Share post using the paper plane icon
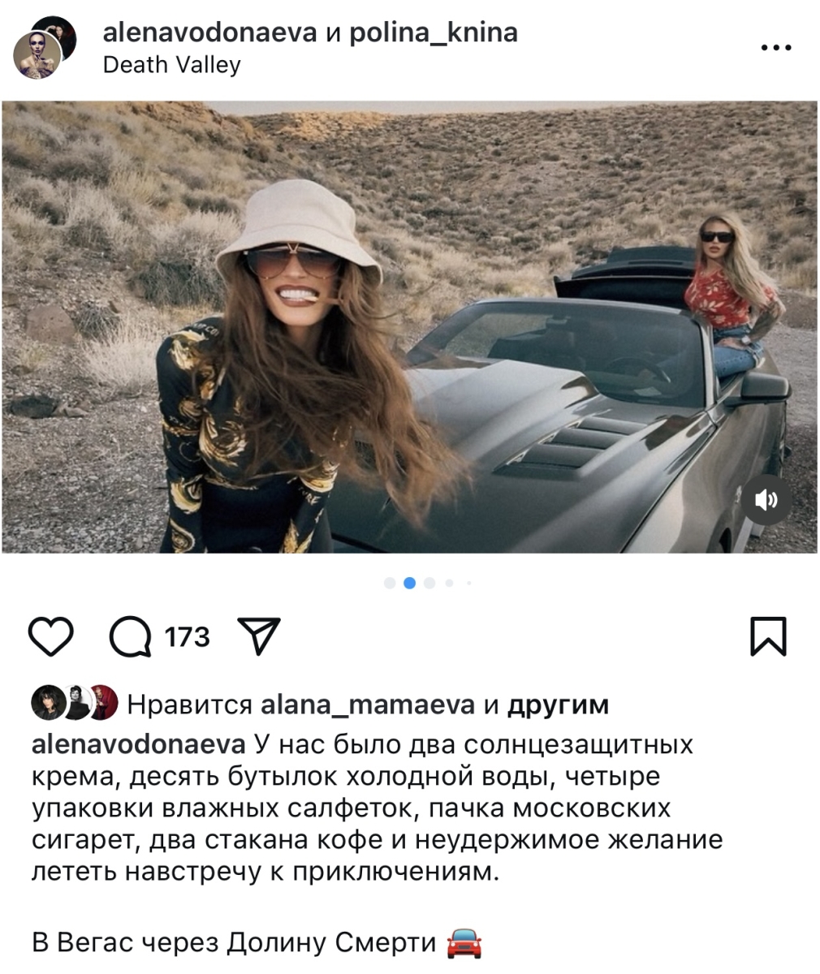The width and height of the screenshot is (820, 974). [258, 636]
